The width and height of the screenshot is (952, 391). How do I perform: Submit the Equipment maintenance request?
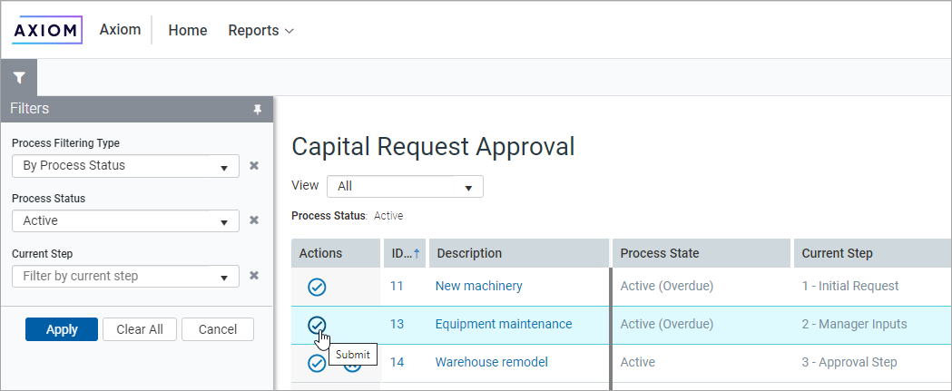click(317, 325)
